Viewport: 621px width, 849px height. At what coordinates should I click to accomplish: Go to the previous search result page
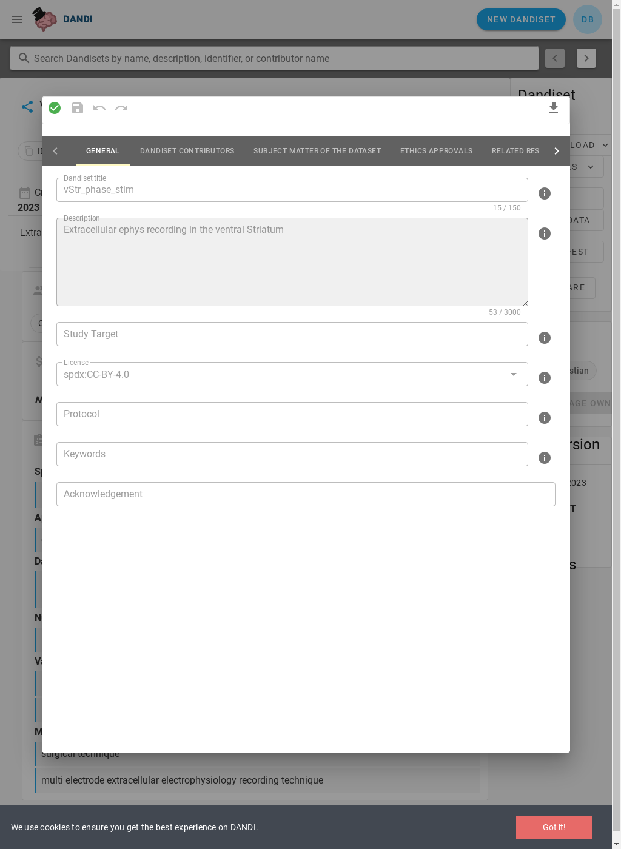555,58
